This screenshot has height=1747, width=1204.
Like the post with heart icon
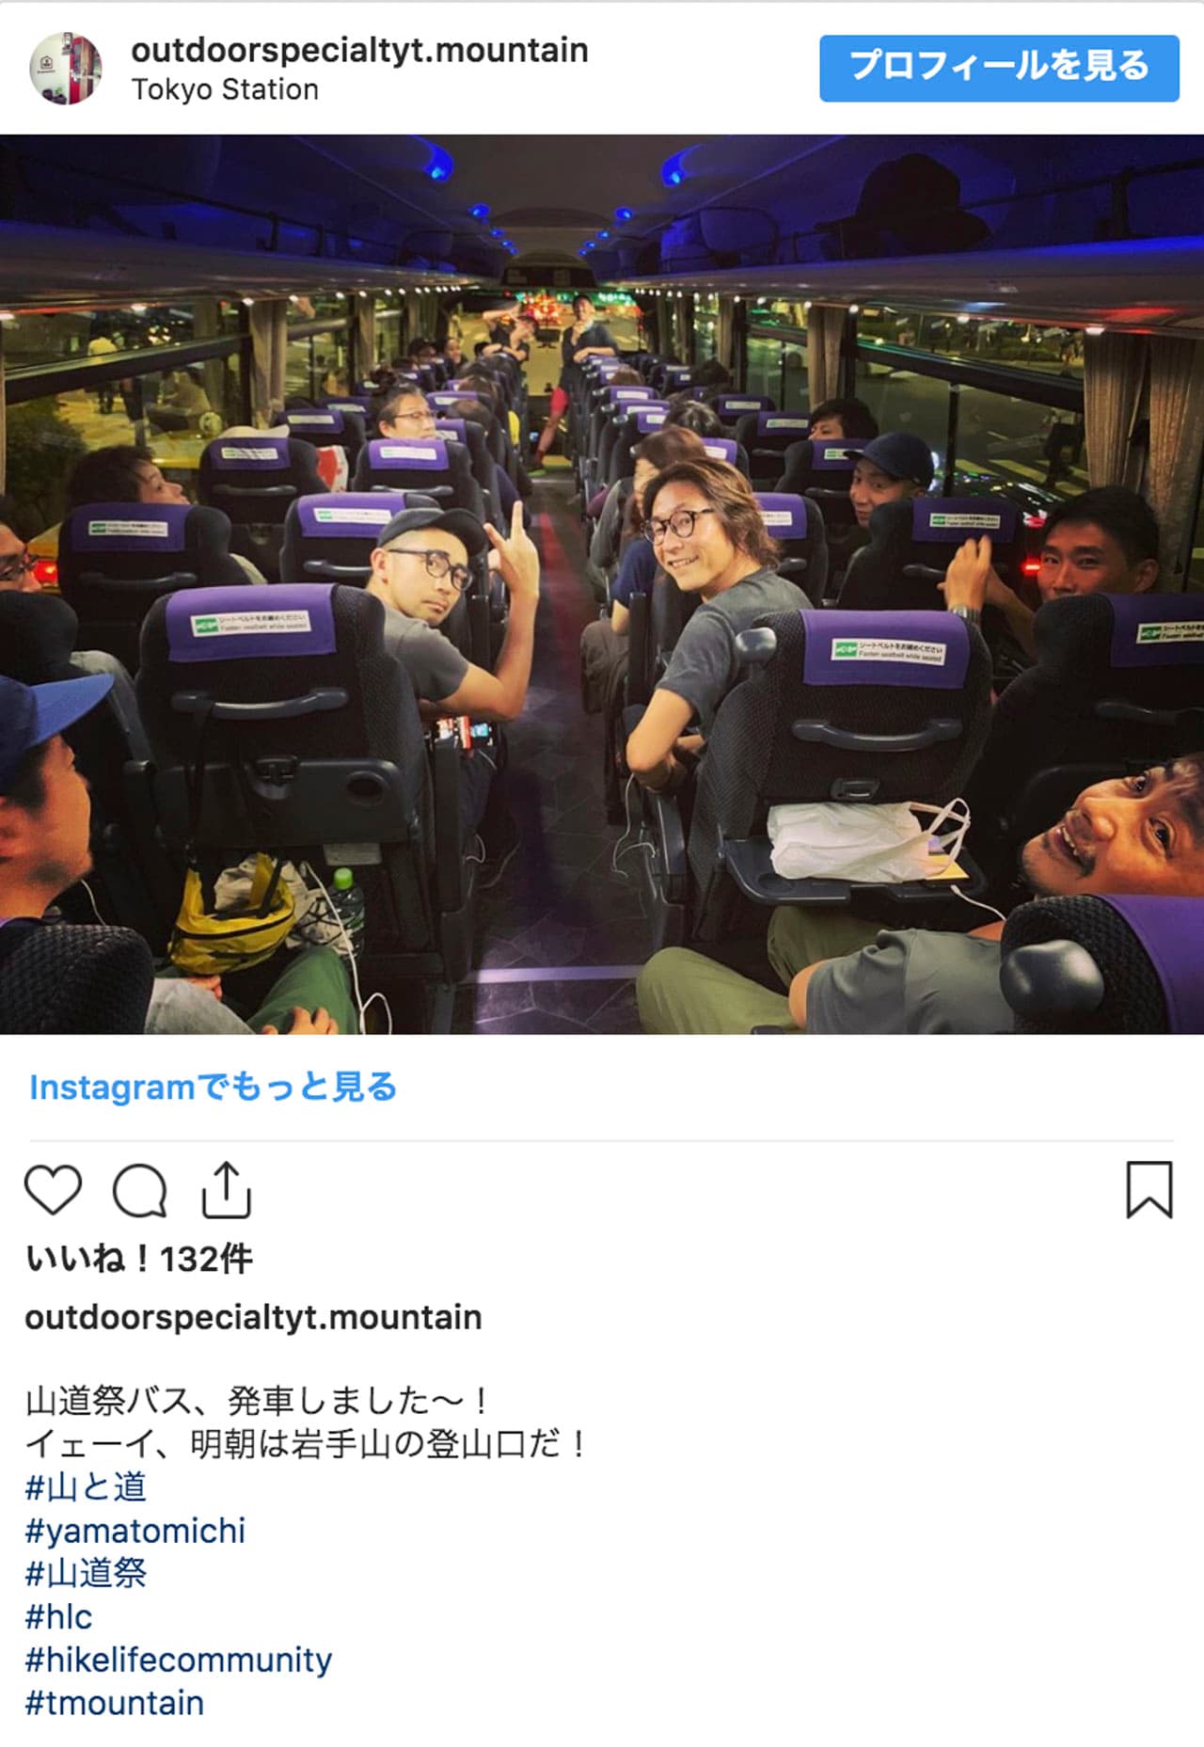pyautogui.click(x=53, y=1190)
